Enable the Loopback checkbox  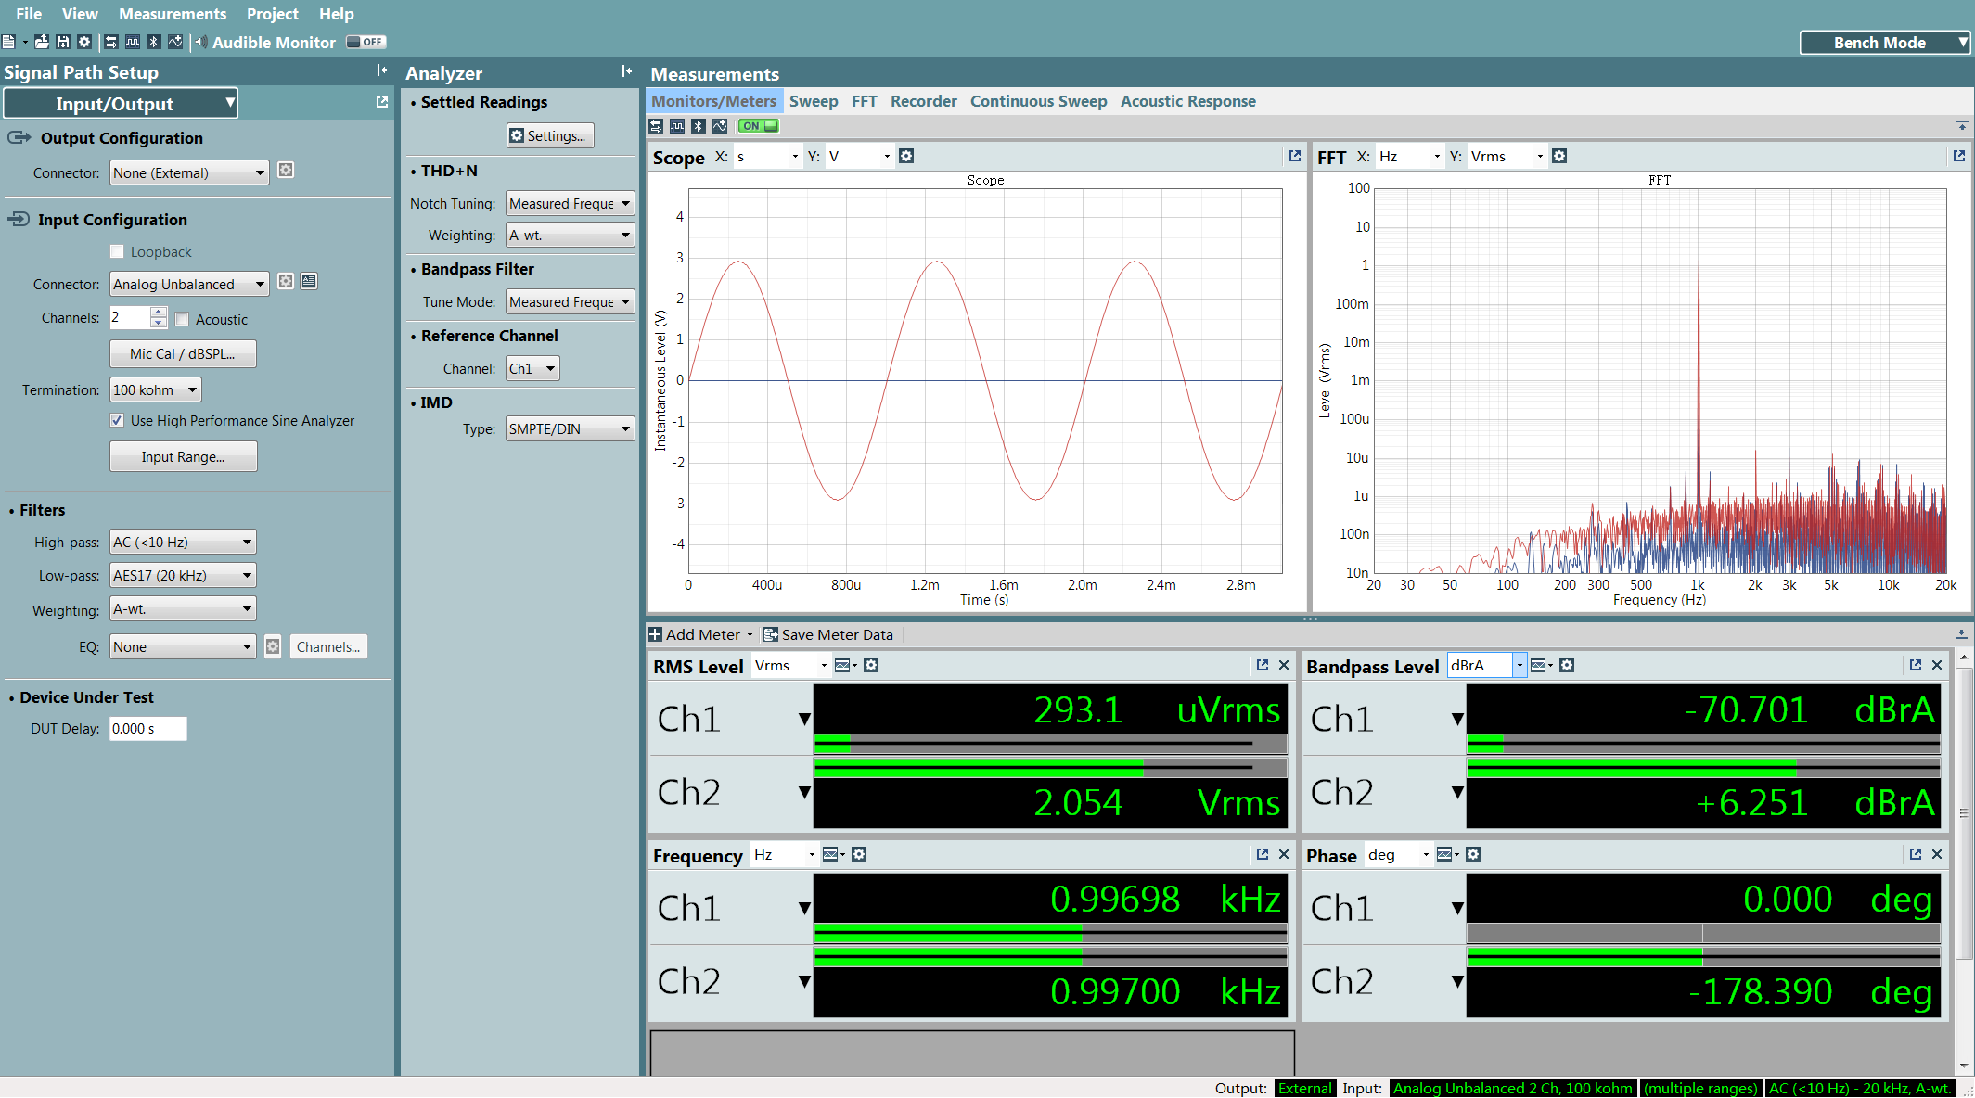[117, 251]
